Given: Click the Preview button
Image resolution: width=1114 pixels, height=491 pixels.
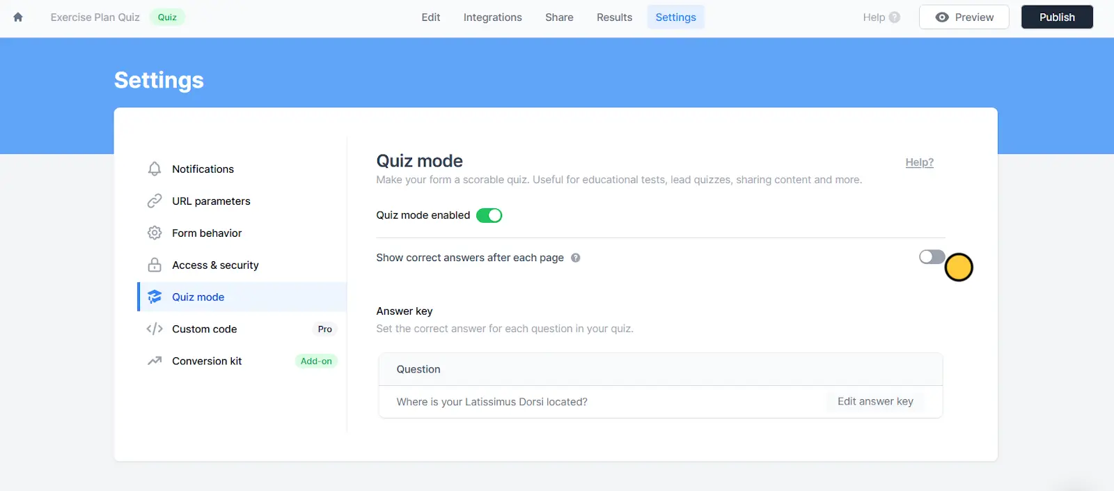Looking at the screenshot, I should point(964,17).
